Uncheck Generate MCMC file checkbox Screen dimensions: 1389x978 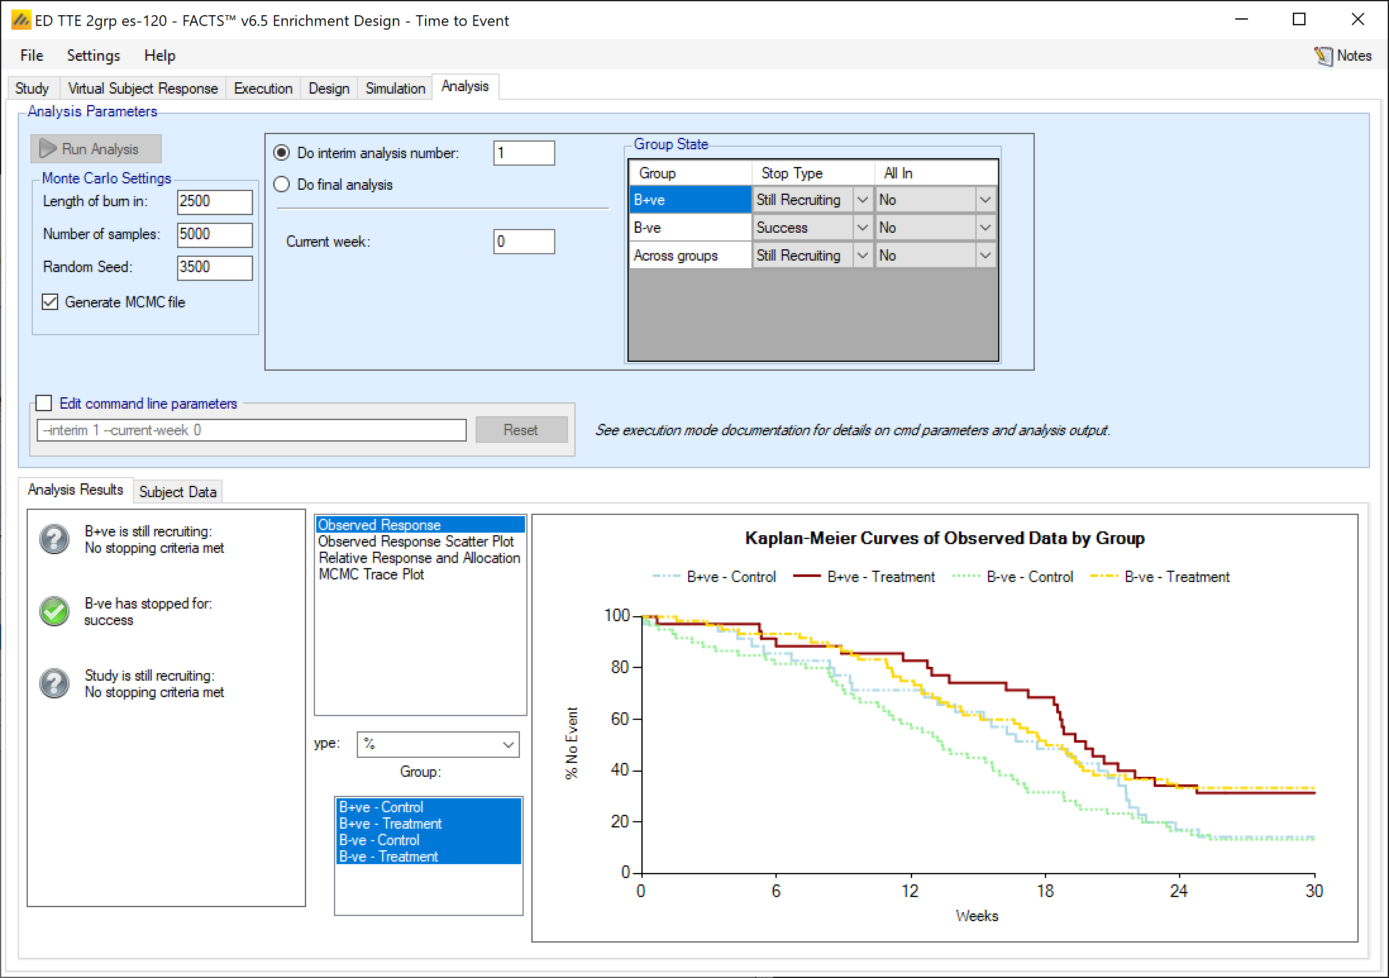pyautogui.click(x=50, y=302)
